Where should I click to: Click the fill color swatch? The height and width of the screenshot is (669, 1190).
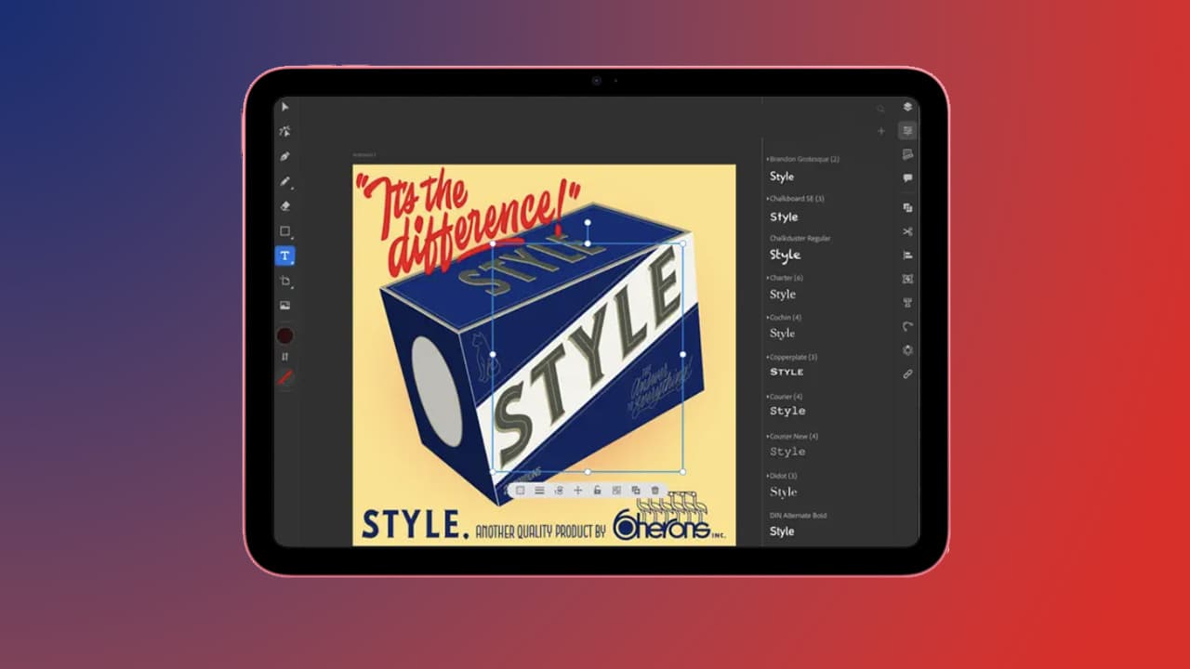[285, 335]
